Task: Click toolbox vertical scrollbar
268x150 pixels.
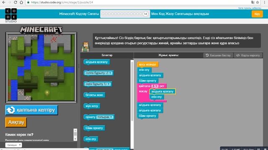Action: tap(132, 92)
